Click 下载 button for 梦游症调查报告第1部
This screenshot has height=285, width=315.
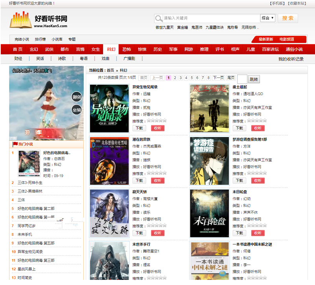click(239, 180)
